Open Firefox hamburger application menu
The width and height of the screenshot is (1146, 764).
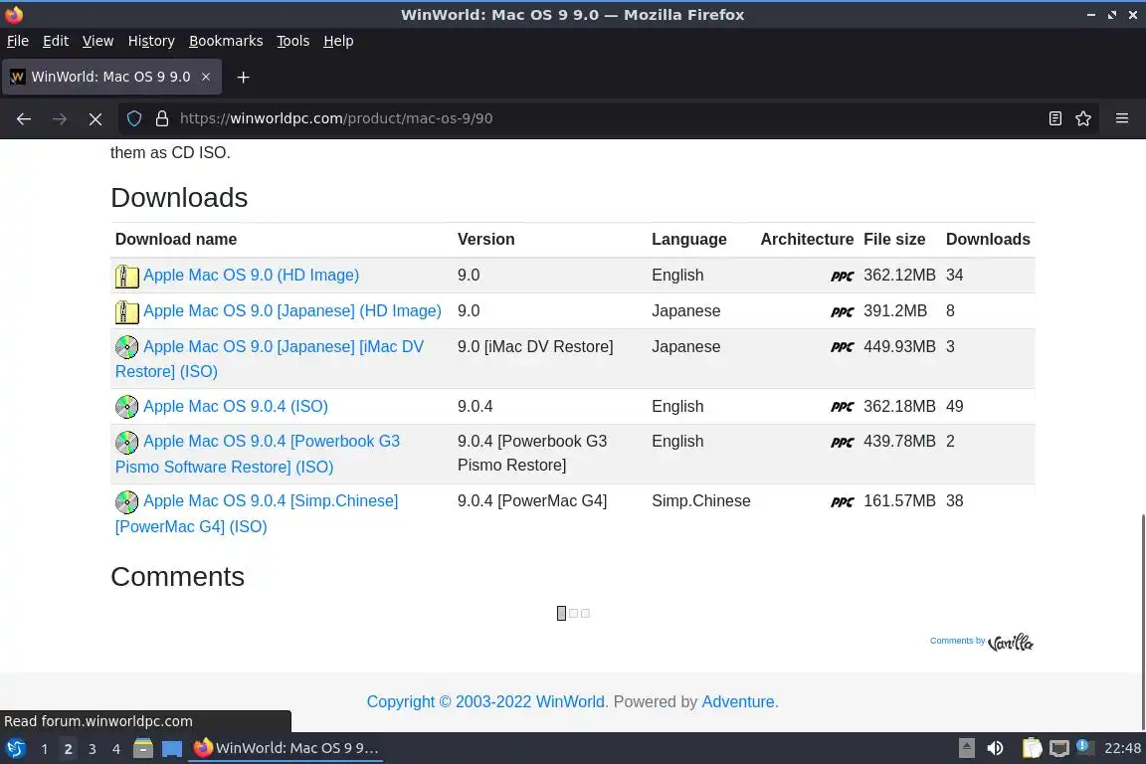1122,118
